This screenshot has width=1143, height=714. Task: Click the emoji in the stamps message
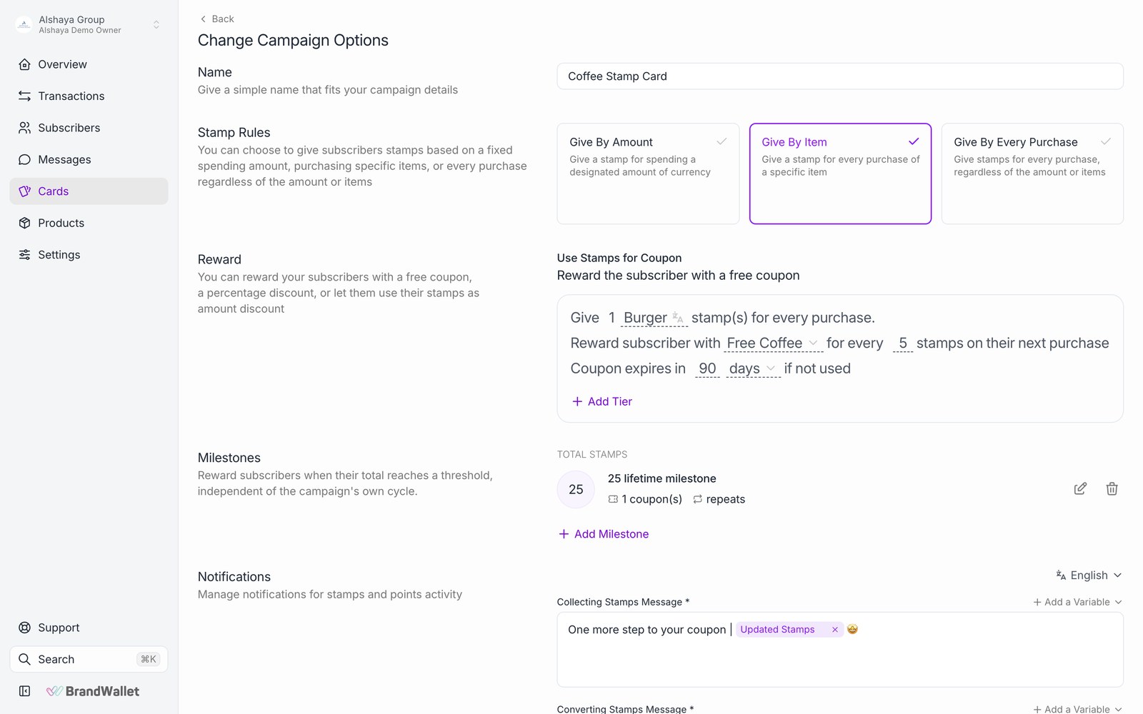852,629
